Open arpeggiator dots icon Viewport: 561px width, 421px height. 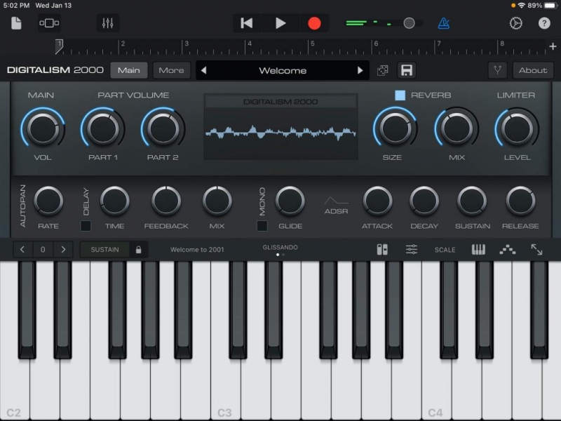click(x=507, y=250)
